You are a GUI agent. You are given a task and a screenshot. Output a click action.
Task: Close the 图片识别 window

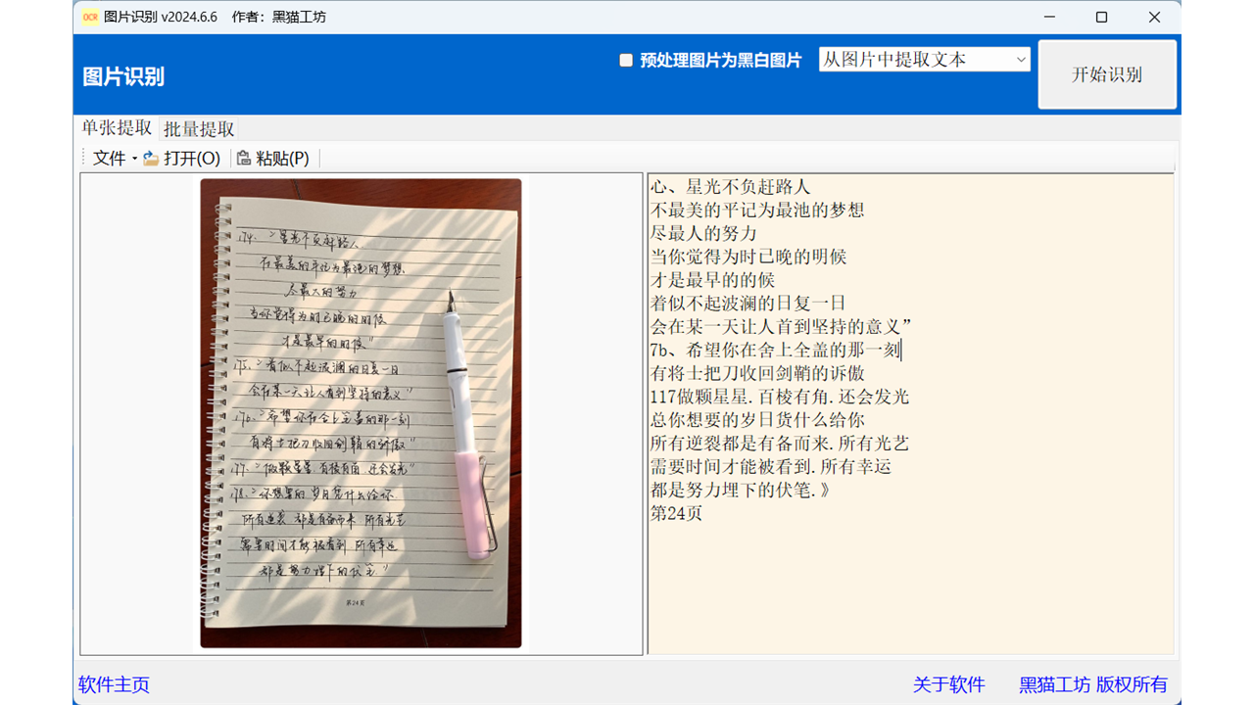[x=1154, y=17]
